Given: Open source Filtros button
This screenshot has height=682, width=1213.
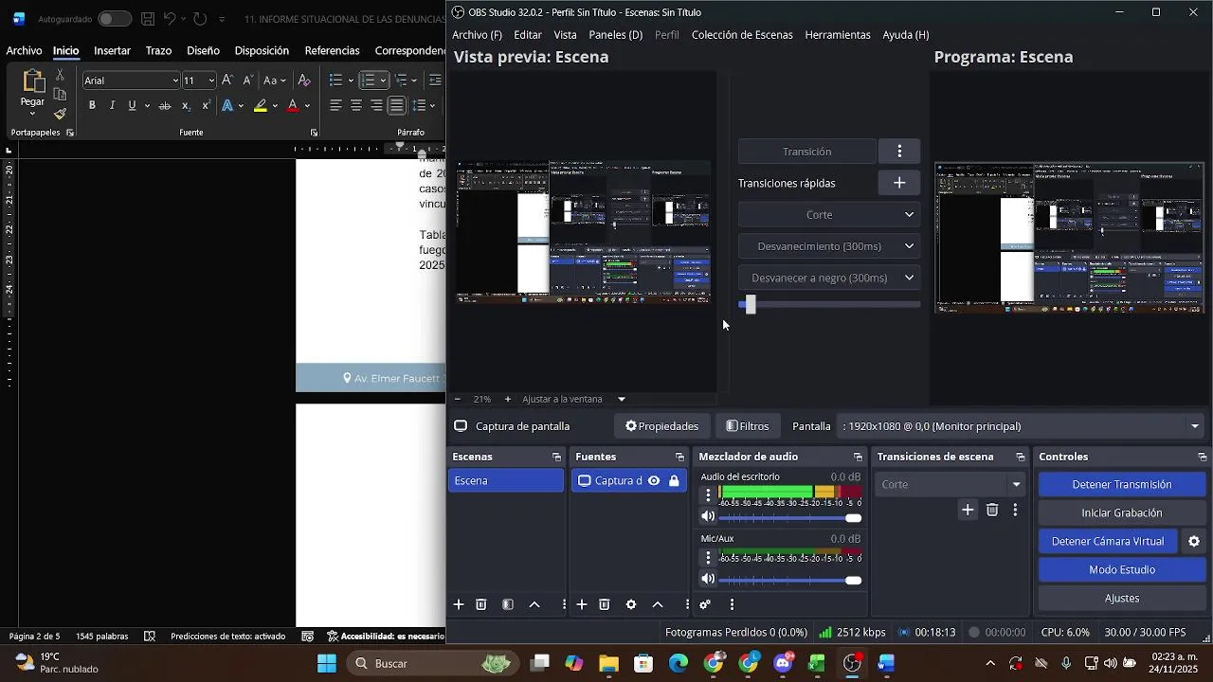Looking at the screenshot, I should click(748, 426).
